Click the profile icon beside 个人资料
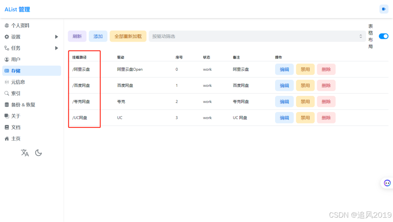The image size is (393, 222). (7, 25)
